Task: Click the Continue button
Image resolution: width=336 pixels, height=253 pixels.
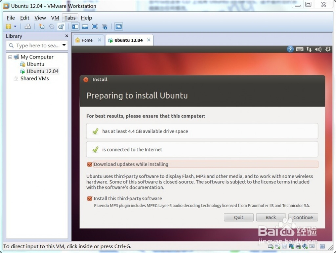Action: click(303, 217)
